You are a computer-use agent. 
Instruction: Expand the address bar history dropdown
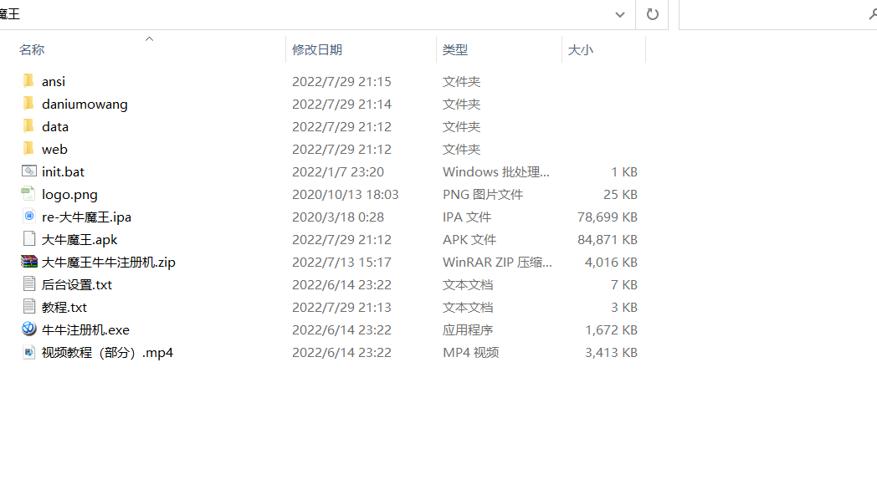coord(620,14)
